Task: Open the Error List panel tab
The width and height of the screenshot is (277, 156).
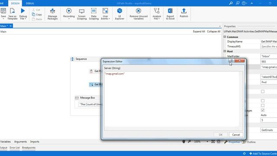Action: (15, 148)
